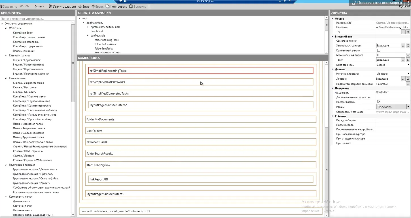The height and width of the screenshot is (218, 411).
Task: Expand the Видимость property
Action: coord(335,93)
